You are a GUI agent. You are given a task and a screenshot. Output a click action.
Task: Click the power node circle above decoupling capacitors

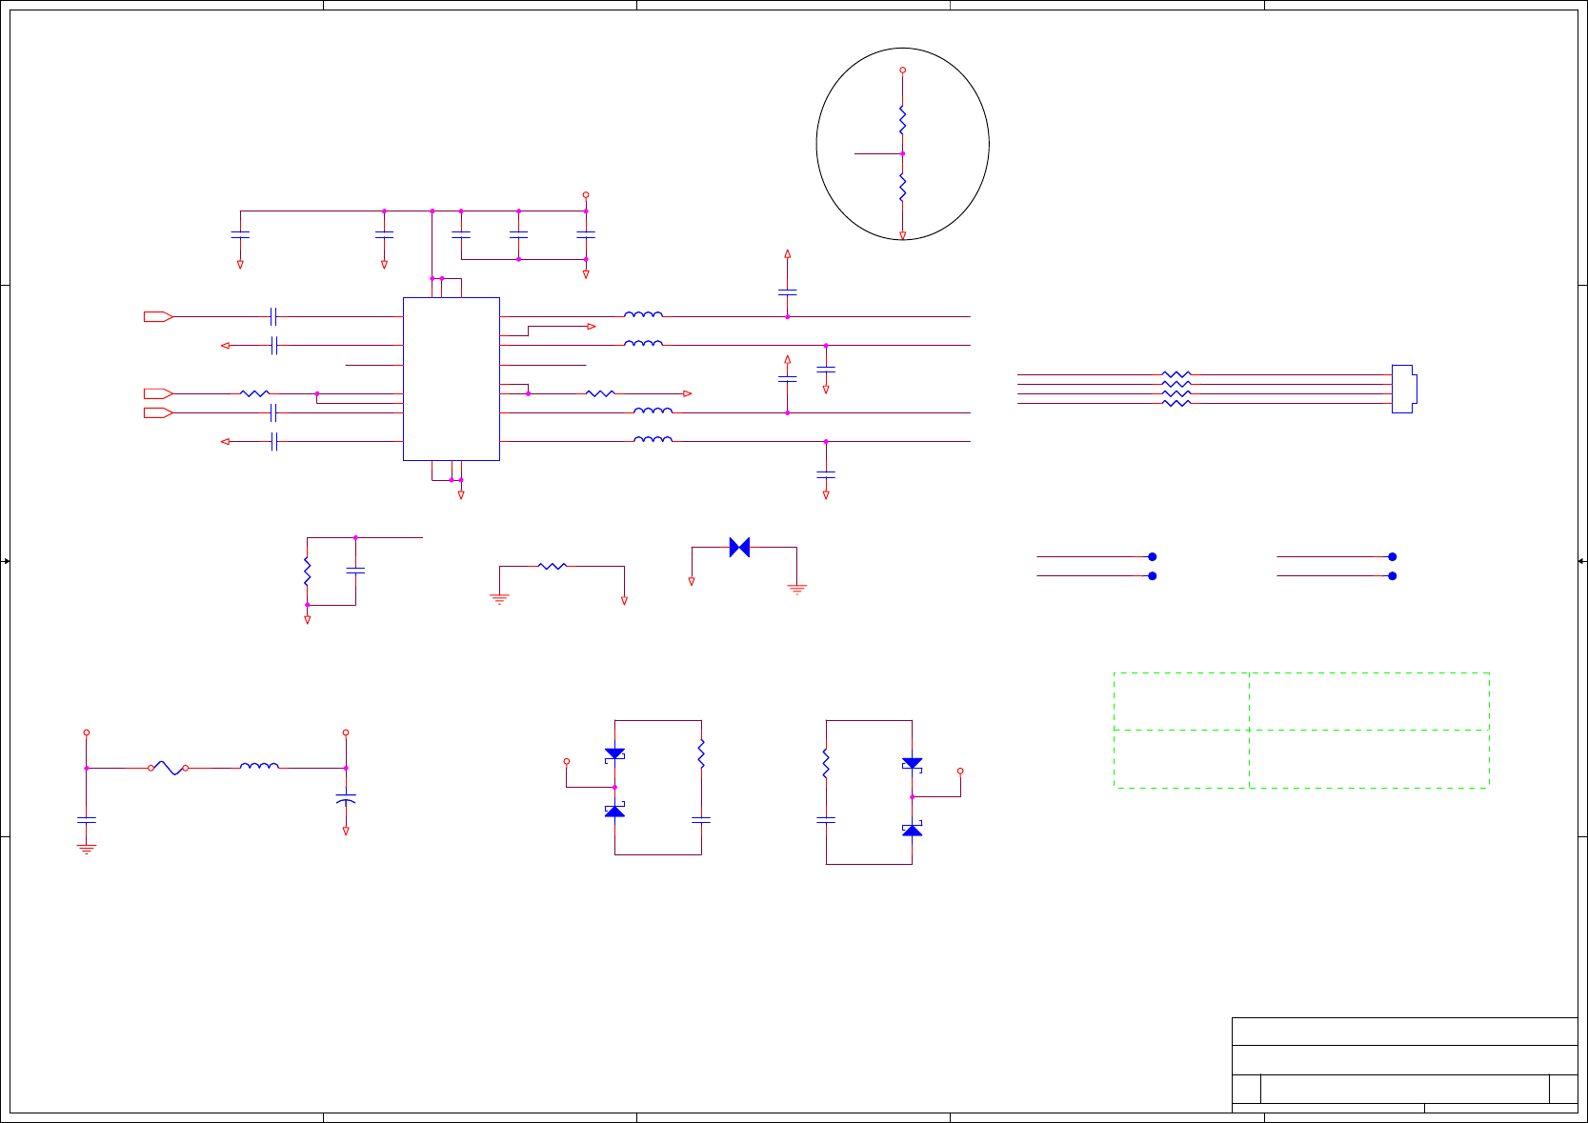pyautogui.click(x=586, y=195)
